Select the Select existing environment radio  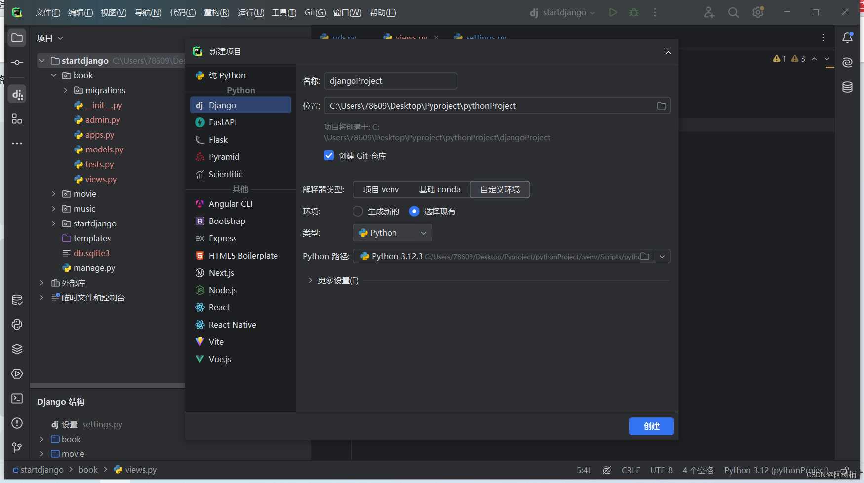[x=414, y=211]
